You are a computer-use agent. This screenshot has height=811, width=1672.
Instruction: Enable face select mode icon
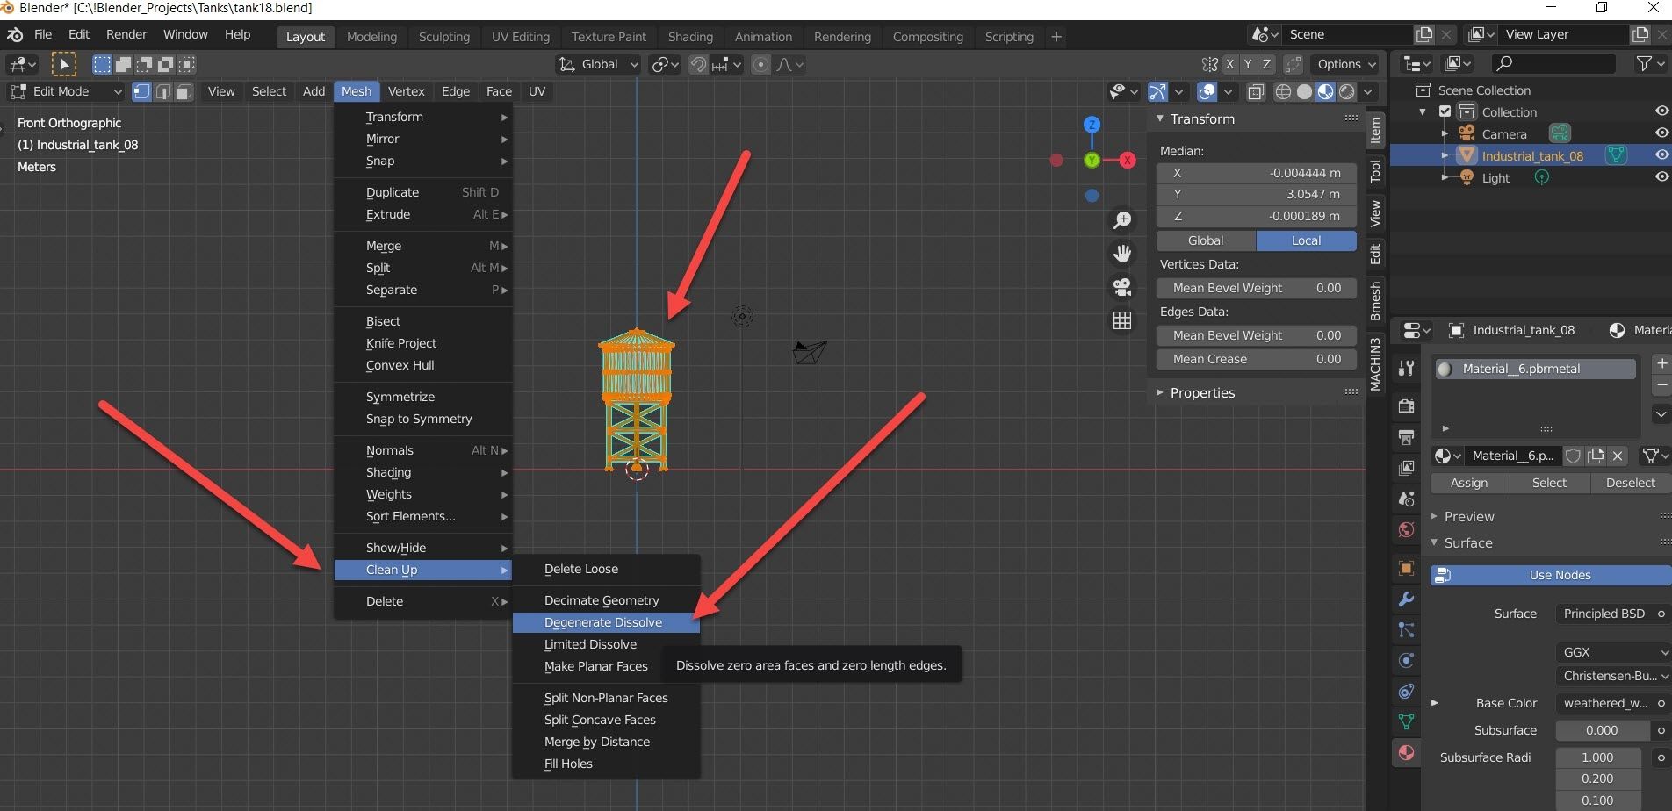click(184, 91)
